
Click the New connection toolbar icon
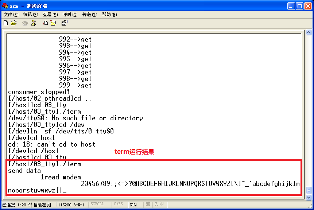coord(6,23)
